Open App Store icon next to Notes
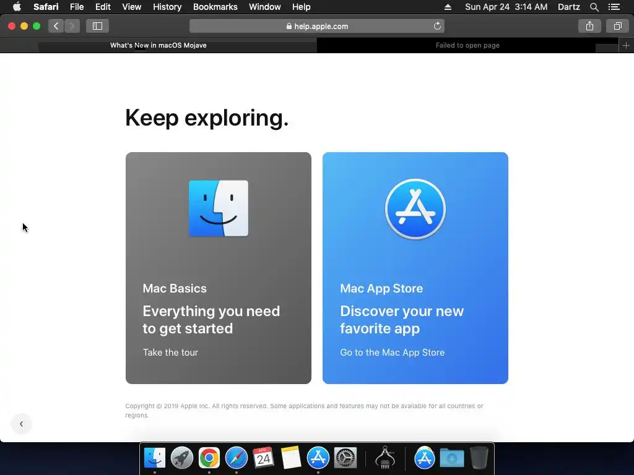Viewport: 634px width, 475px height. pyautogui.click(x=318, y=458)
